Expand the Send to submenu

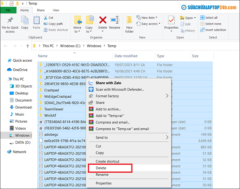click(x=129, y=138)
